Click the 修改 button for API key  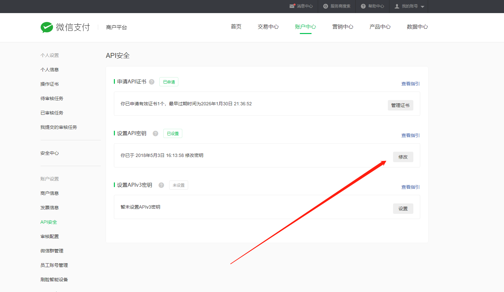click(x=403, y=157)
